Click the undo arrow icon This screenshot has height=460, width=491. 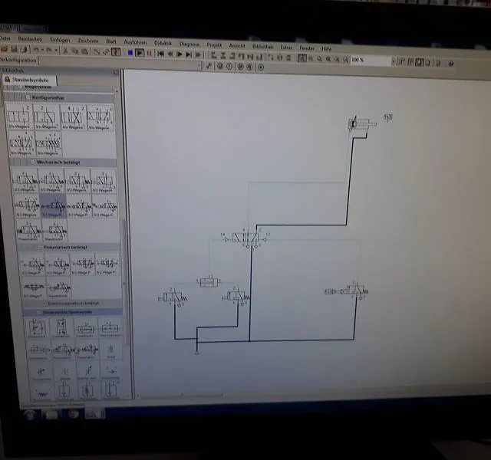36,49
